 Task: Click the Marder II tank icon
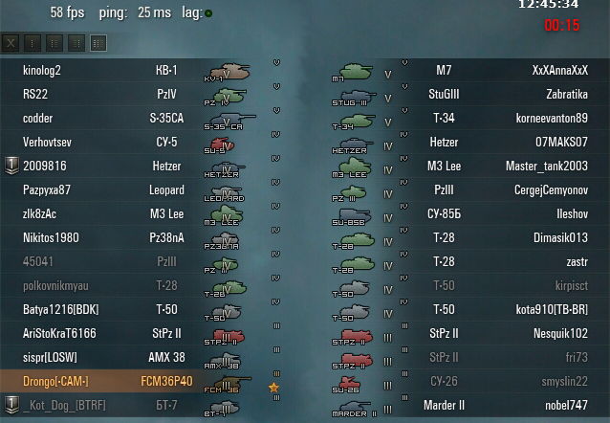pos(354,409)
